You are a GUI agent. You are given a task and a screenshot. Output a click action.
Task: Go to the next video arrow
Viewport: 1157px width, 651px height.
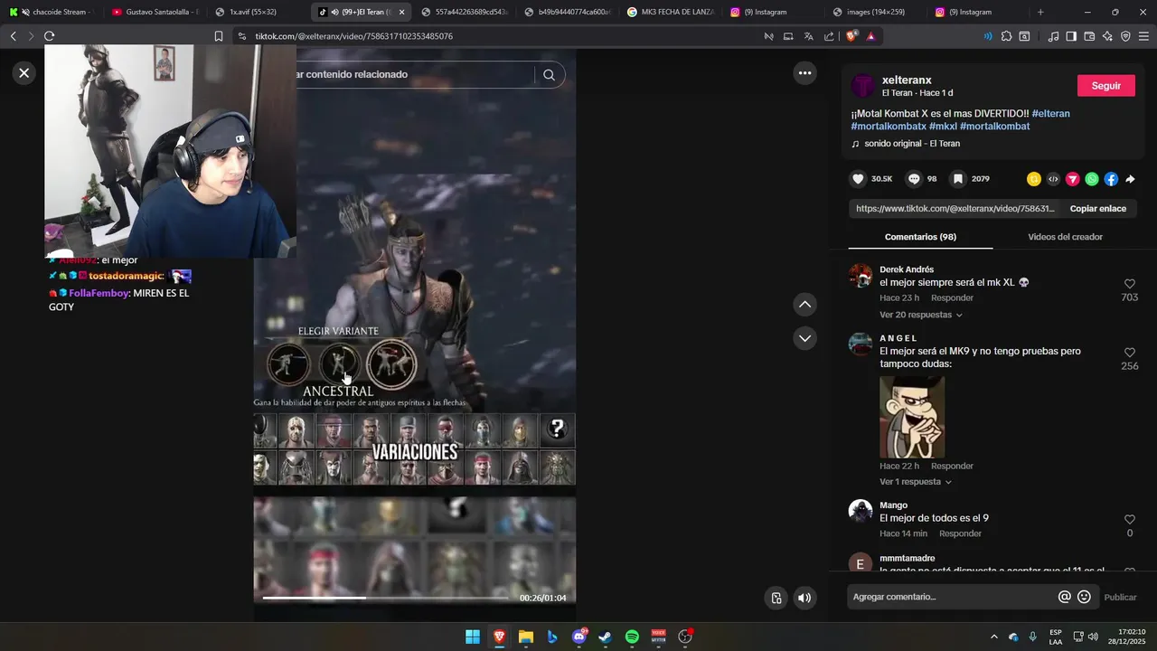pyautogui.click(x=804, y=338)
